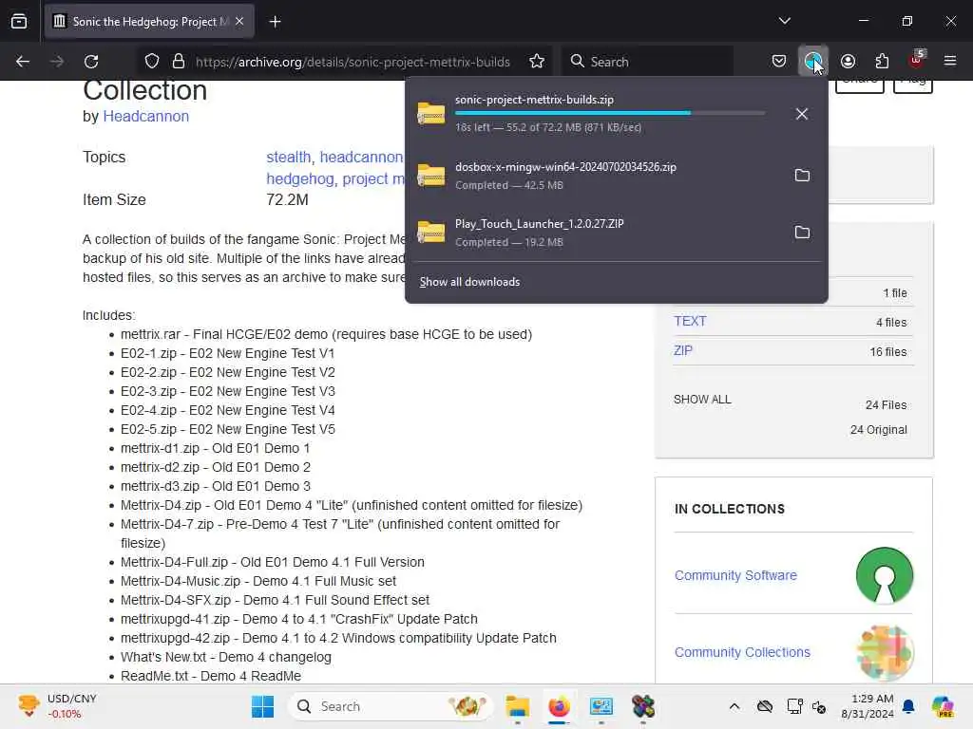
Task: Focus the browser Search box
Action: point(647,62)
